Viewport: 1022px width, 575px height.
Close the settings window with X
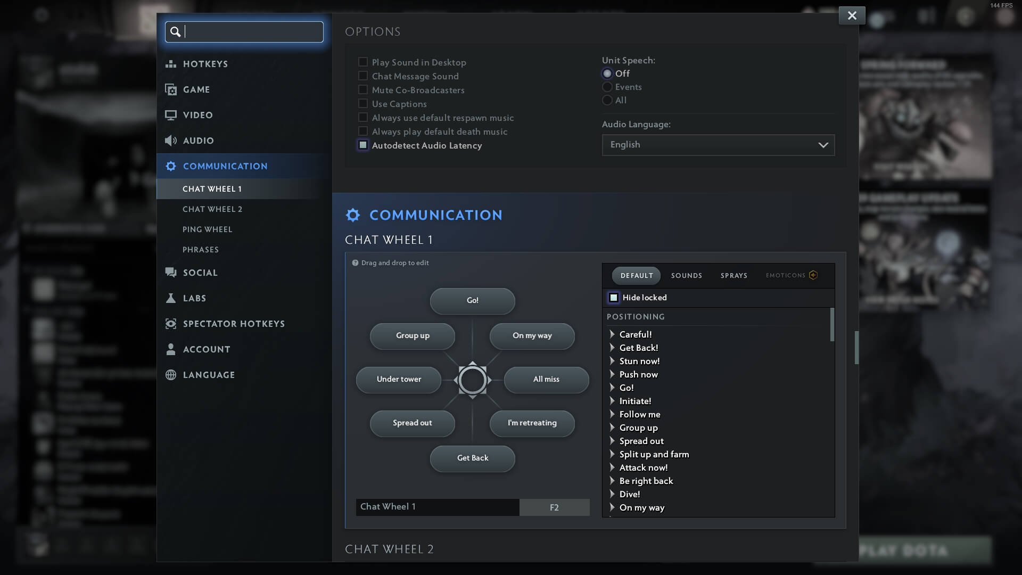pos(852,15)
